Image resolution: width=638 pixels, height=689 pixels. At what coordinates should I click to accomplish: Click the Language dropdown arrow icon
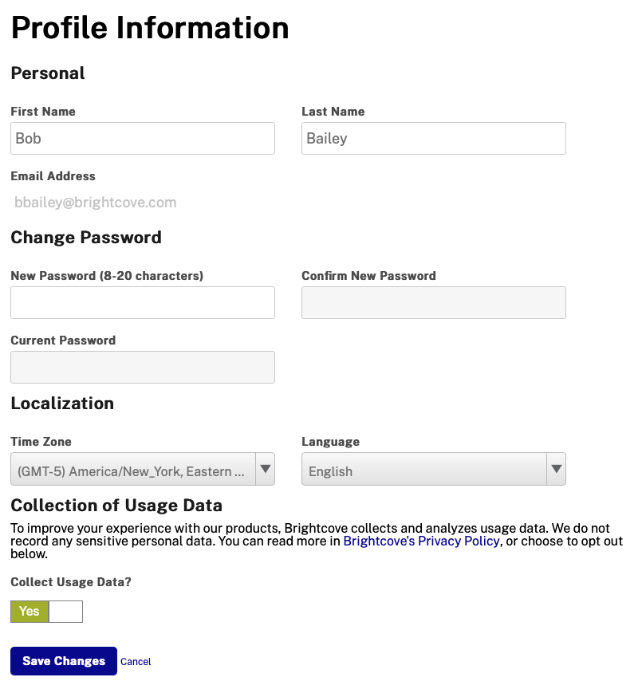tap(557, 470)
